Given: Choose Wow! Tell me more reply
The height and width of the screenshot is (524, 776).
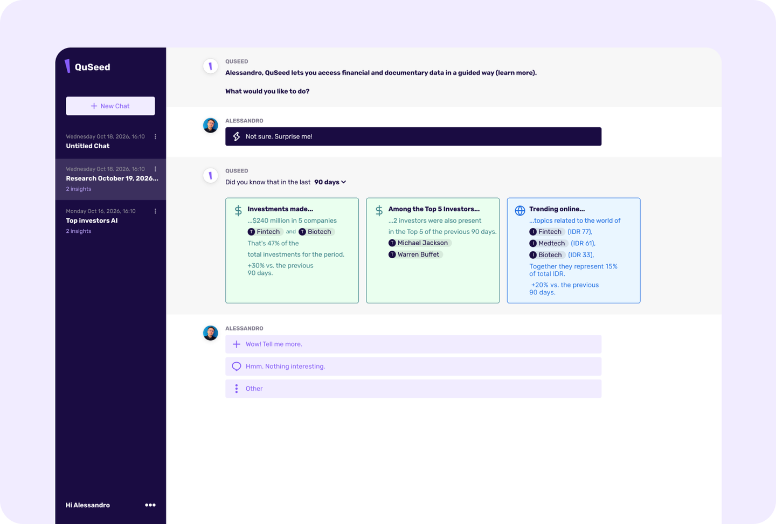Looking at the screenshot, I should [413, 344].
